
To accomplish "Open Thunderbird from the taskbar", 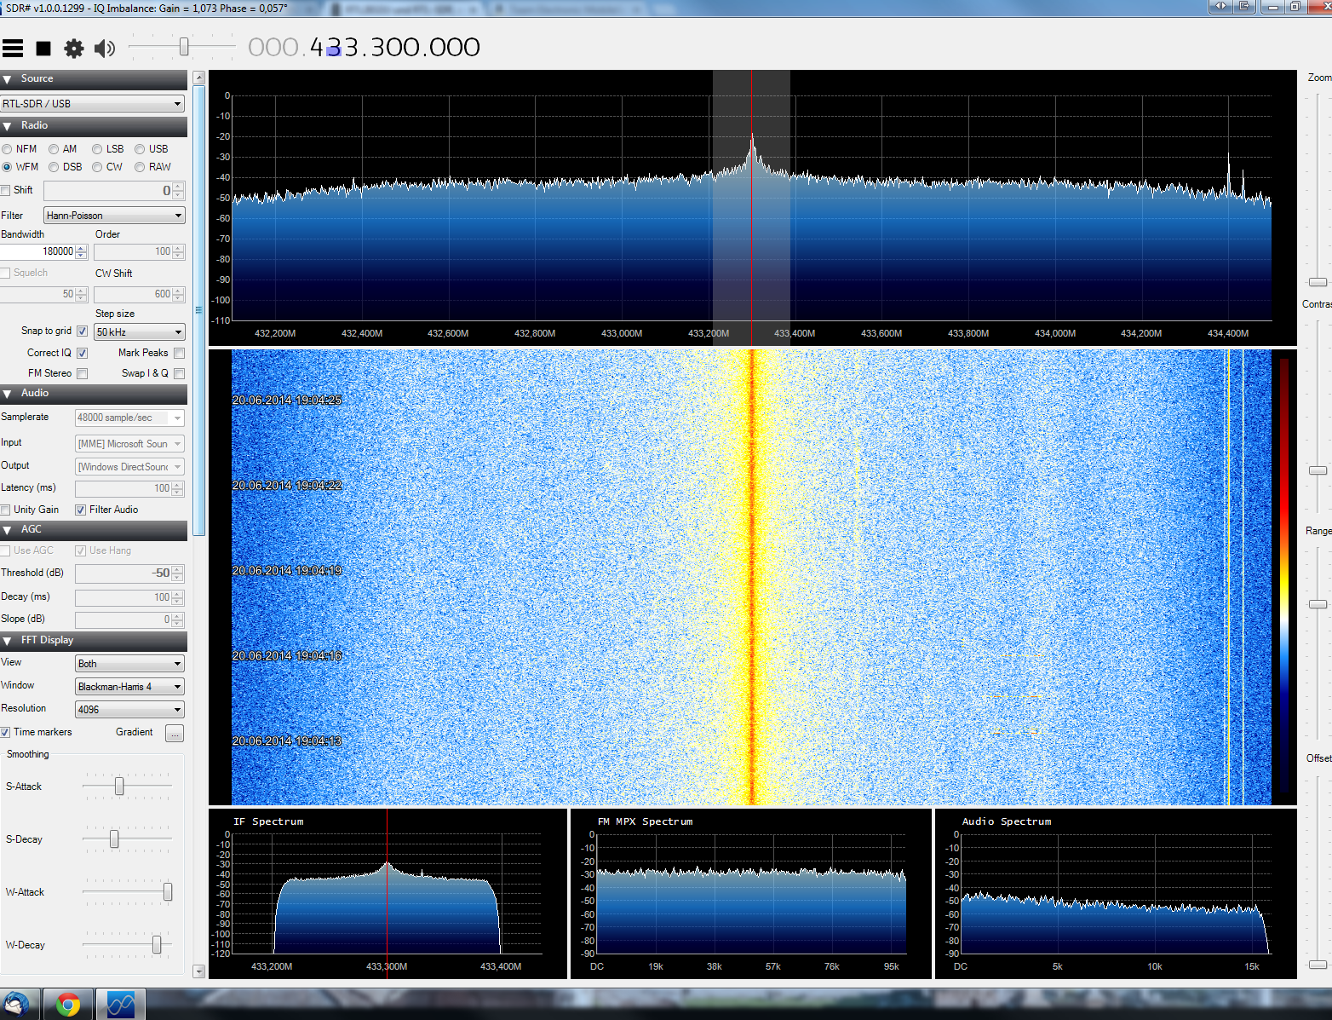I will tap(15, 1005).
